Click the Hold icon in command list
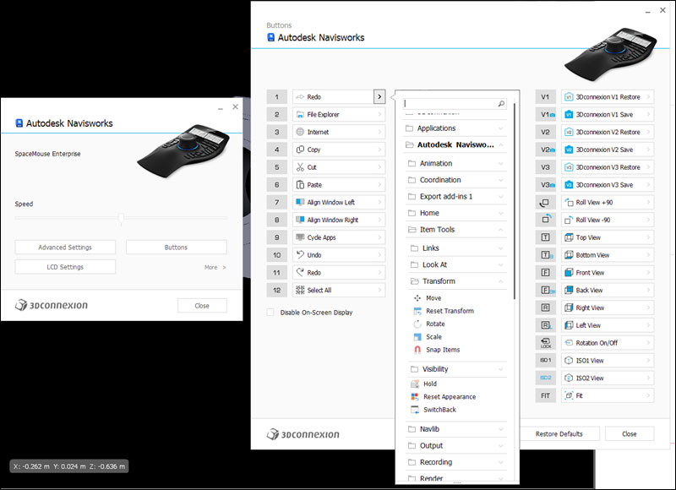This screenshot has height=490, width=676. click(x=415, y=384)
